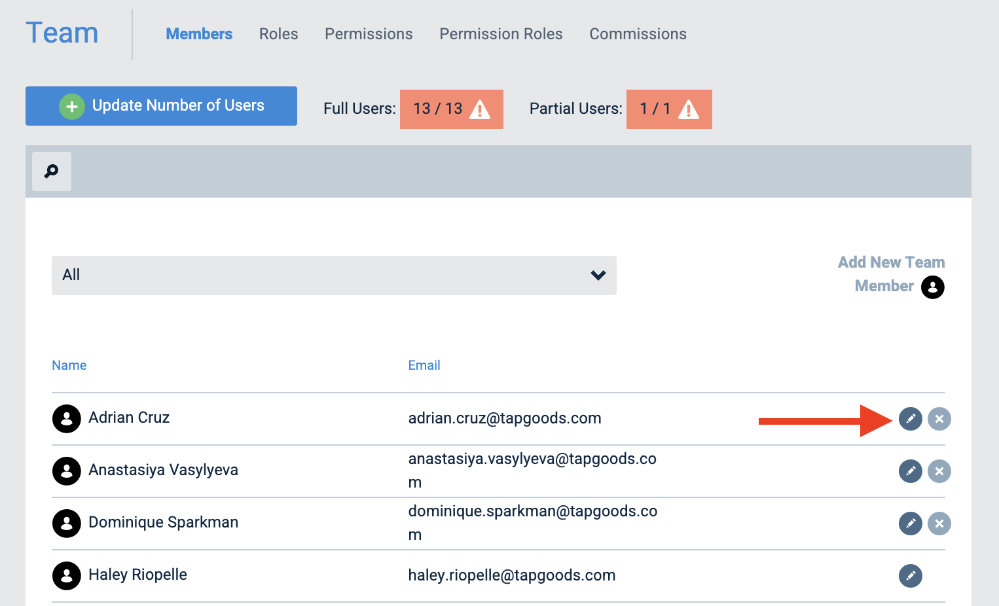Select the name Haley Riopelle
This screenshot has width=999, height=606.
[137, 575]
